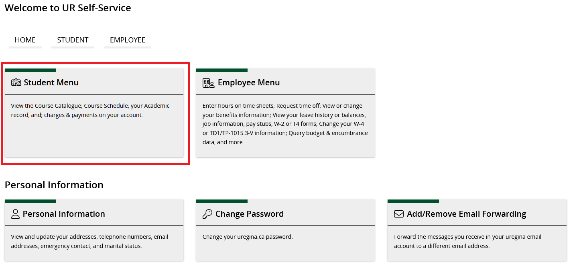Click the Change Password key icon
This screenshot has width=583, height=268.
[207, 214]
